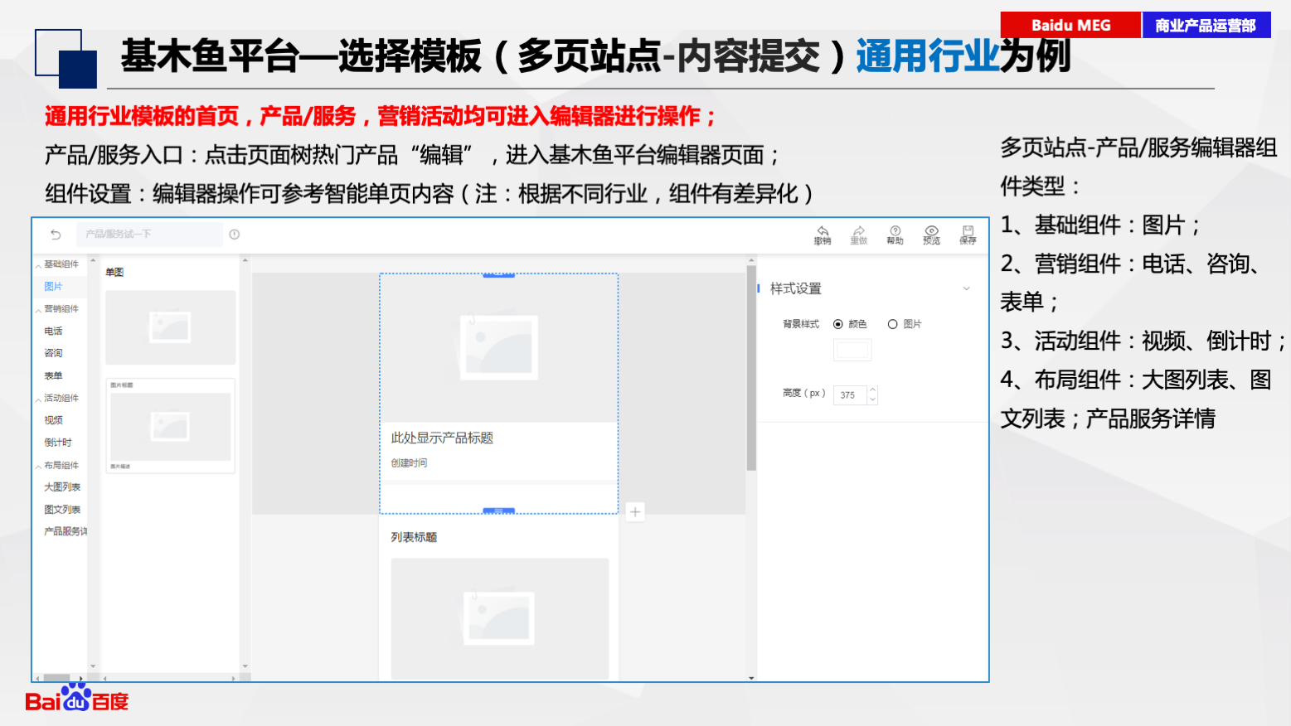1291x726 pixels.
Task: Click the bottom blue handle of selected block
Action: [x=498, y=511]
